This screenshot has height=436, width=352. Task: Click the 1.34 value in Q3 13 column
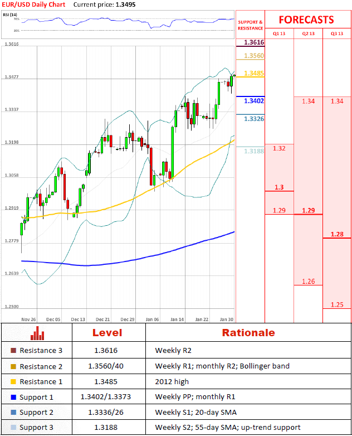tap(337, 101)
